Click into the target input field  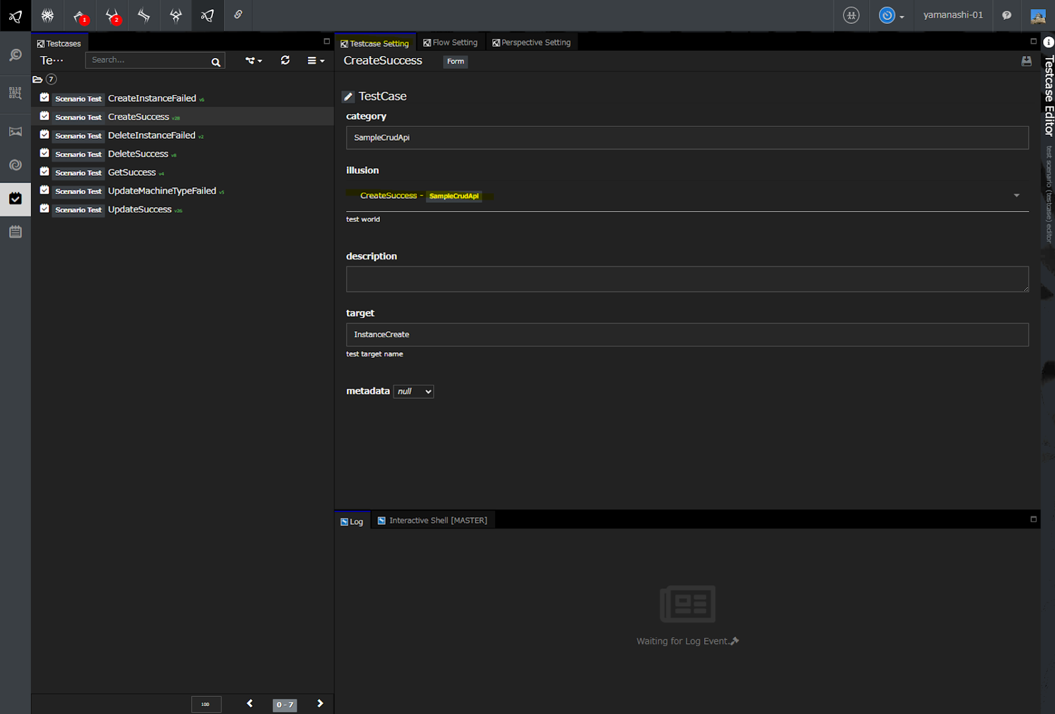click(x=687, y=335)
